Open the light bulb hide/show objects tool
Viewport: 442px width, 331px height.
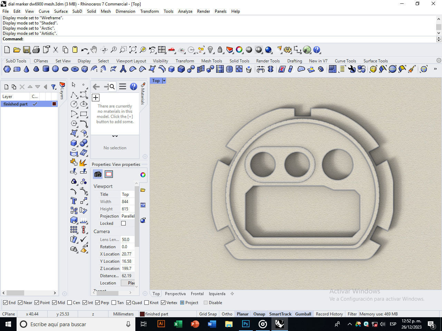coord(210,50)
